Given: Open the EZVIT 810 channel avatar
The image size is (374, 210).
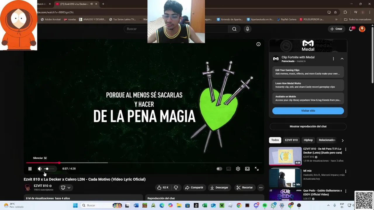Looking at the screenshot, I should [28, 188].
